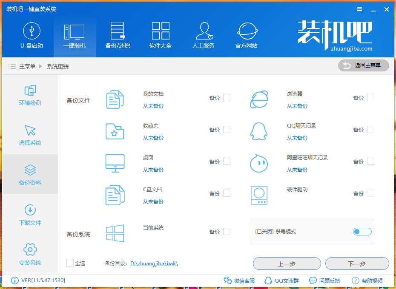
Task: Click 返回主菜单 at top right
Action: point(363,65)
